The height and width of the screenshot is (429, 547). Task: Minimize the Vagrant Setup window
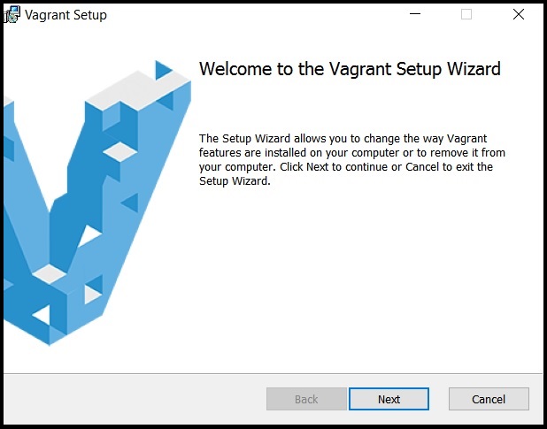pyautogui.click(x=415, y=14)
